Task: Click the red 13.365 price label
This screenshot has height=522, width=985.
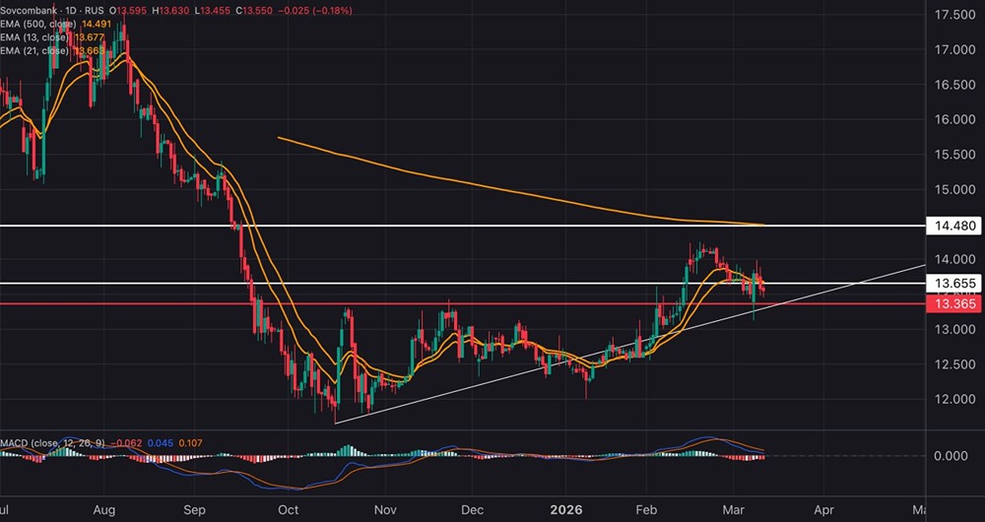Action: tap(954, 304)
